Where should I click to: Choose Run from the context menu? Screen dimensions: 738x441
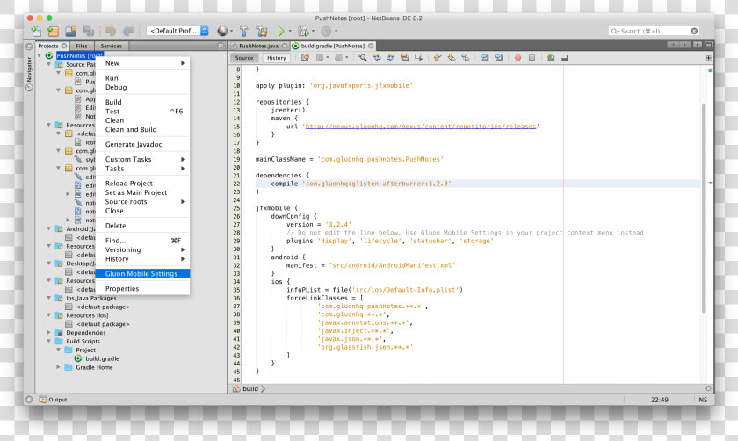click(x=143, y=78)
